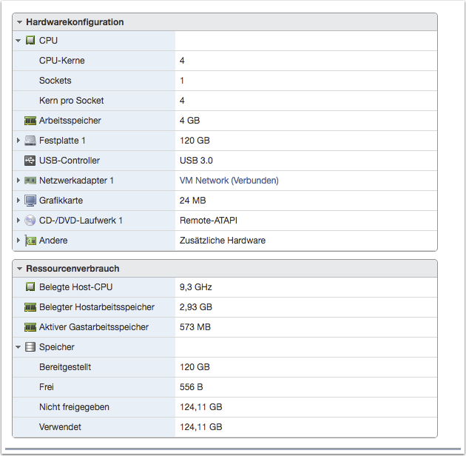Click the Grafikkarte monitor icon
466x456 pixels.
pos(30,201)
